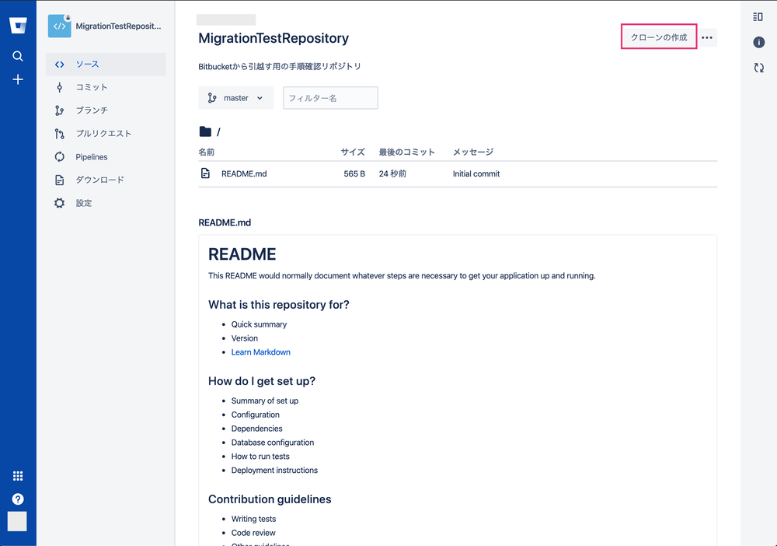The image size is (777, 546).
Task: Select ソース in the navigation
Action: (x=87, y=64)
